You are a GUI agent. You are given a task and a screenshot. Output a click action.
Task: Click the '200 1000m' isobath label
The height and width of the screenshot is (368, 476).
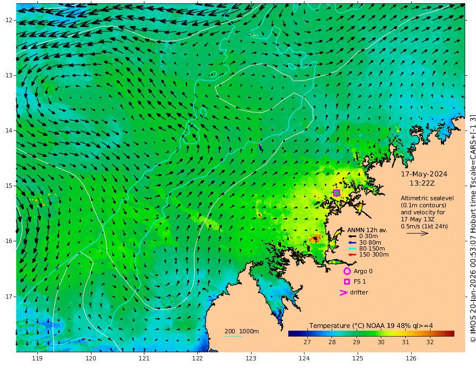tap(242, 331)
